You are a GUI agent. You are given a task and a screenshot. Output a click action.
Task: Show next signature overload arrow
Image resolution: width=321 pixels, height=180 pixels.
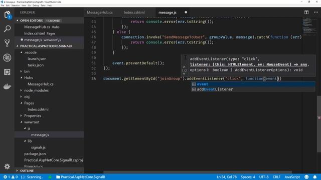coord(184,74)
